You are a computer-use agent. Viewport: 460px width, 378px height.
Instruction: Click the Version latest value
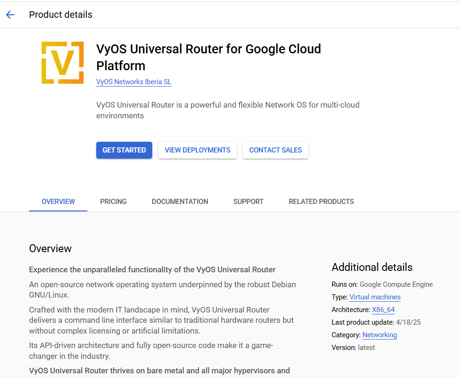coord(366,347)
